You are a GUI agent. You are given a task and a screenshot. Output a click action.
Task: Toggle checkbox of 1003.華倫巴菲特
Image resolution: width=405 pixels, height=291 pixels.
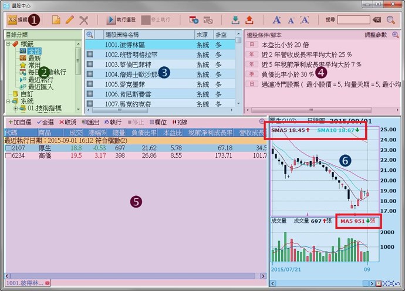pyautogui.click(x=90, y=65)
